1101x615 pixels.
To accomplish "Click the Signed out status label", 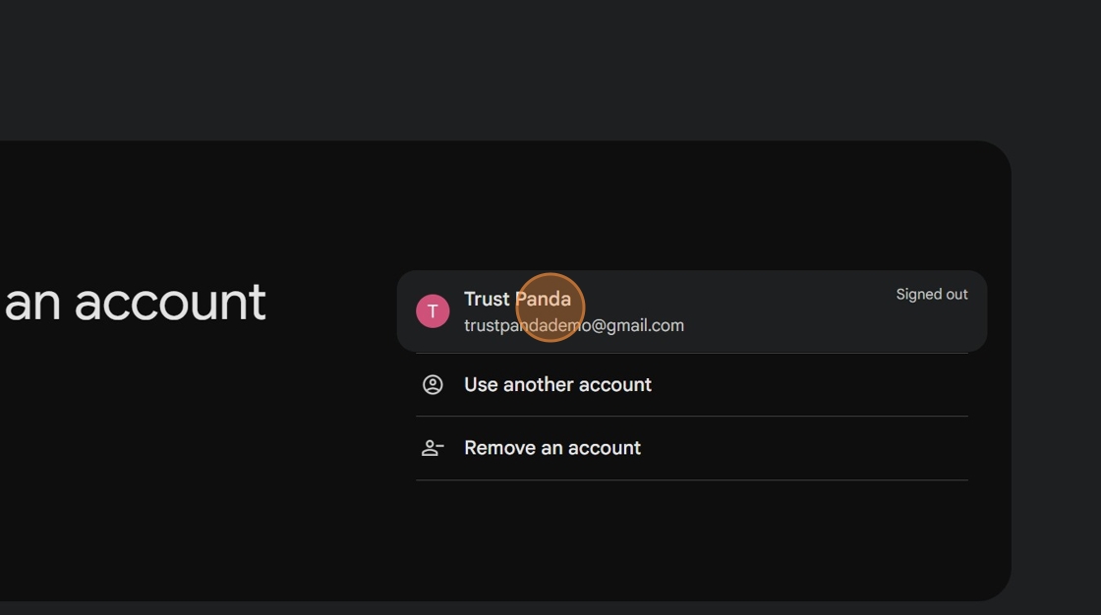I will coord(931,295).
